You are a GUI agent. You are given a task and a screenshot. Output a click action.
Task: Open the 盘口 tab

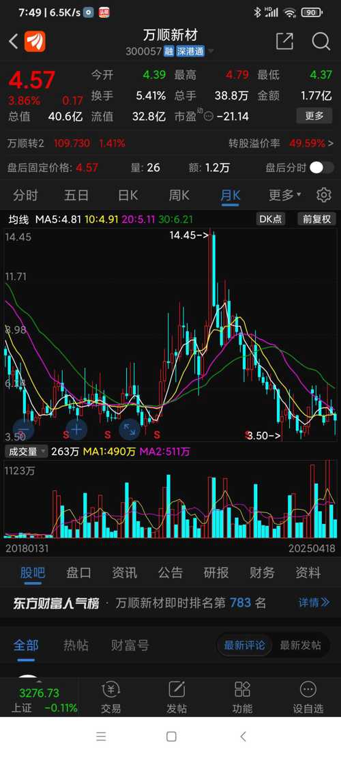[x=78, y=573]
